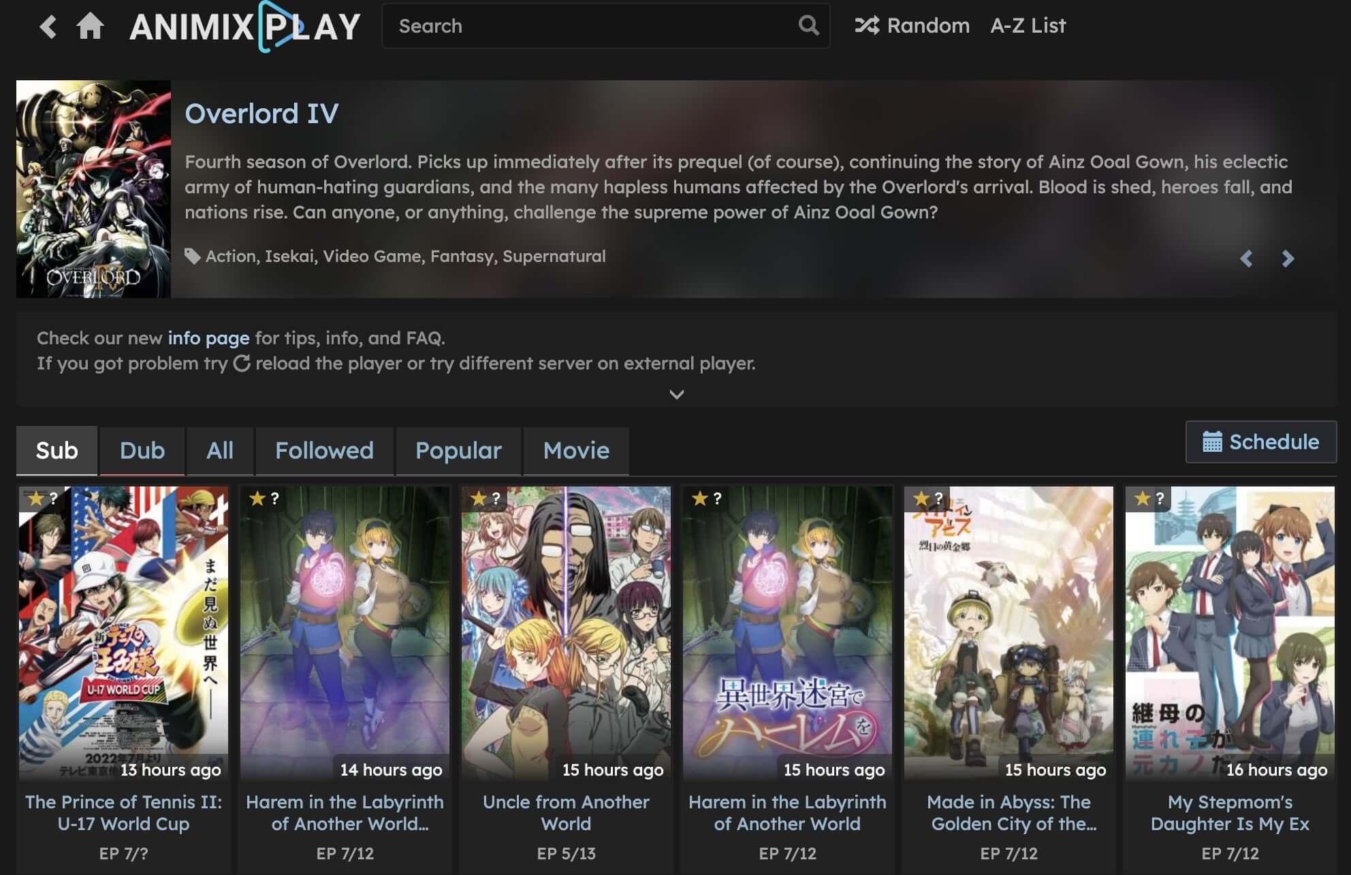Open Made in Abyss poster thumbnail

pyautogui.click(x=1008, y=633)
